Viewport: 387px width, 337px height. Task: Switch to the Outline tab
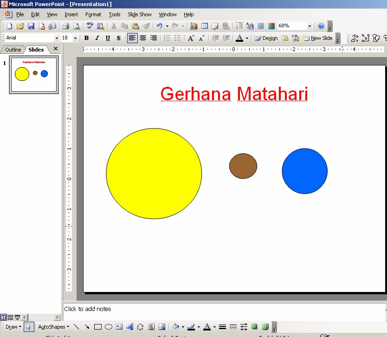(x=13, y=49)
